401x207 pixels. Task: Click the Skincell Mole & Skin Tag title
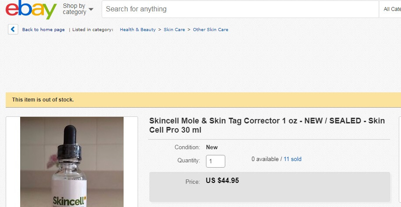point(267,125)
